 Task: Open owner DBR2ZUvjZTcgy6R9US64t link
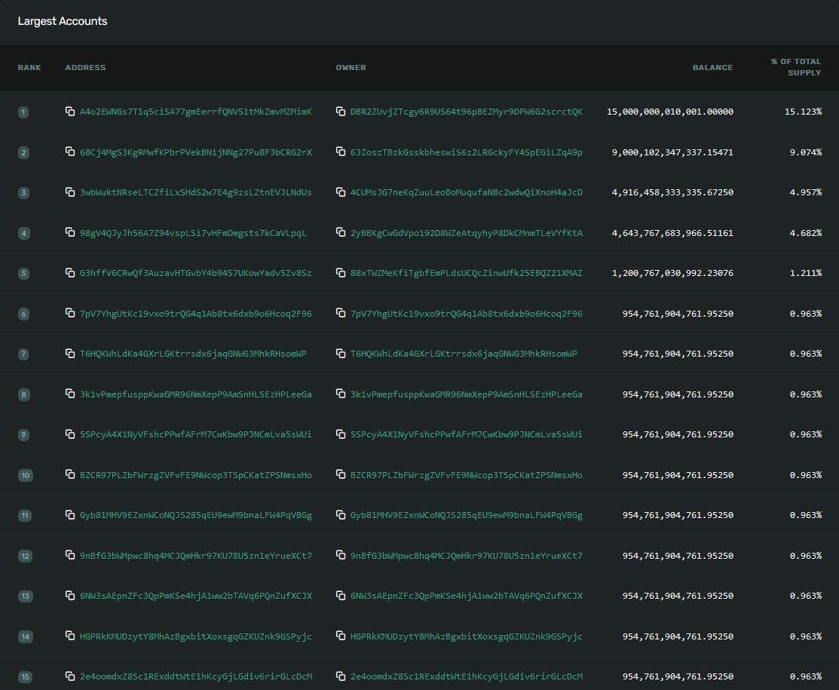(x=466, y=112)
